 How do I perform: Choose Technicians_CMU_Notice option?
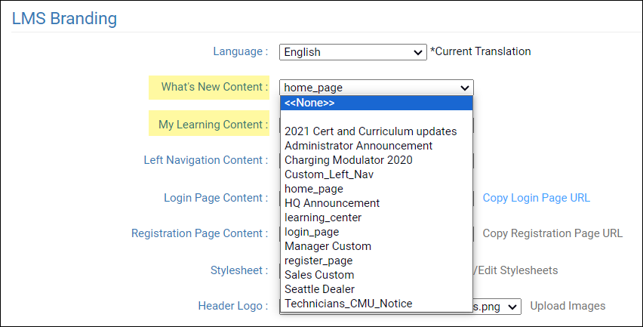tap(348, 304)
